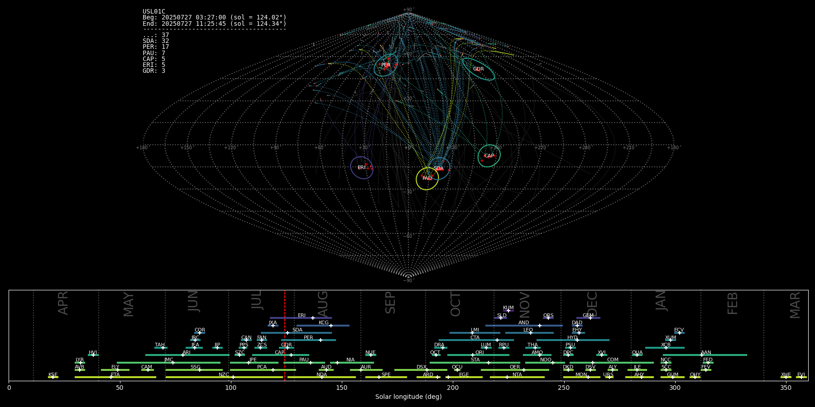Select the station code USL01C text
This screenshot has width=815, height=407.
pos(154,12)
